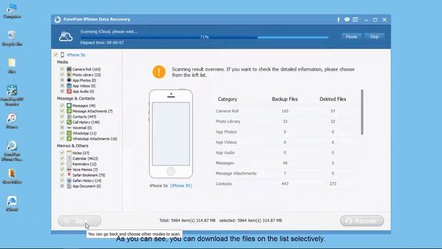This screenshot has width=442, height=249.
Task: Select the Calendar category icon
Action: click(x=69, y=158)
